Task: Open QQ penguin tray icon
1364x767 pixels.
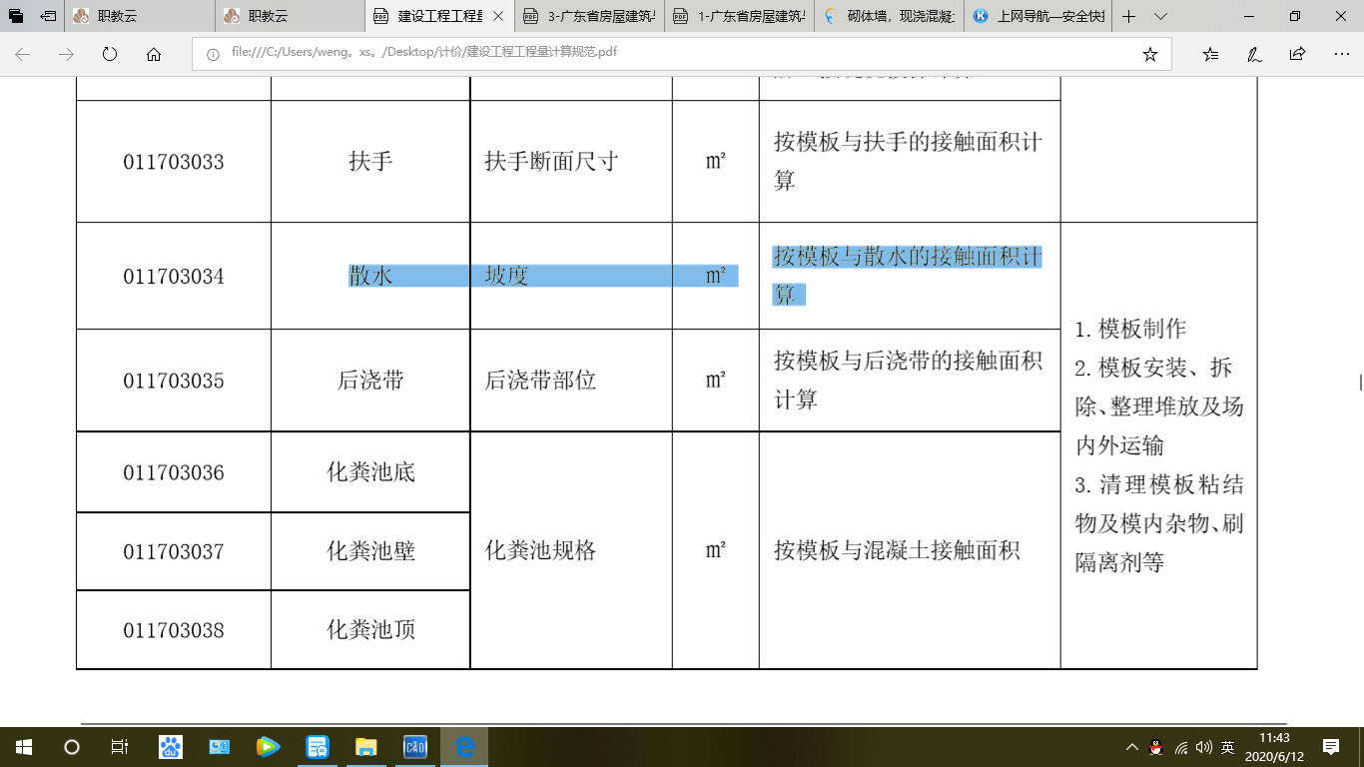Action: coord(1156,747)
